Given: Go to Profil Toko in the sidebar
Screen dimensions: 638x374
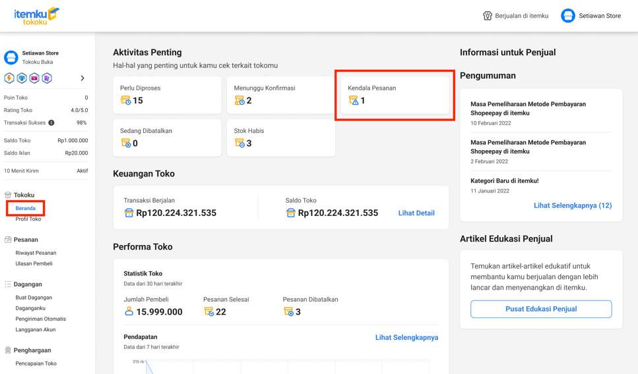Looking at the screenshot, I should [28, 219].
